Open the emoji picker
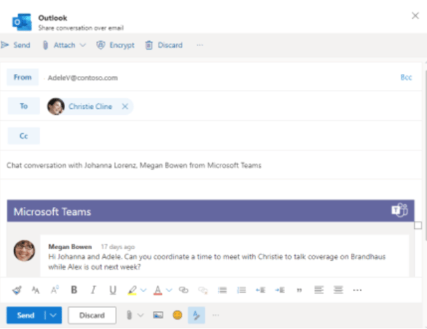 point(178,315)
